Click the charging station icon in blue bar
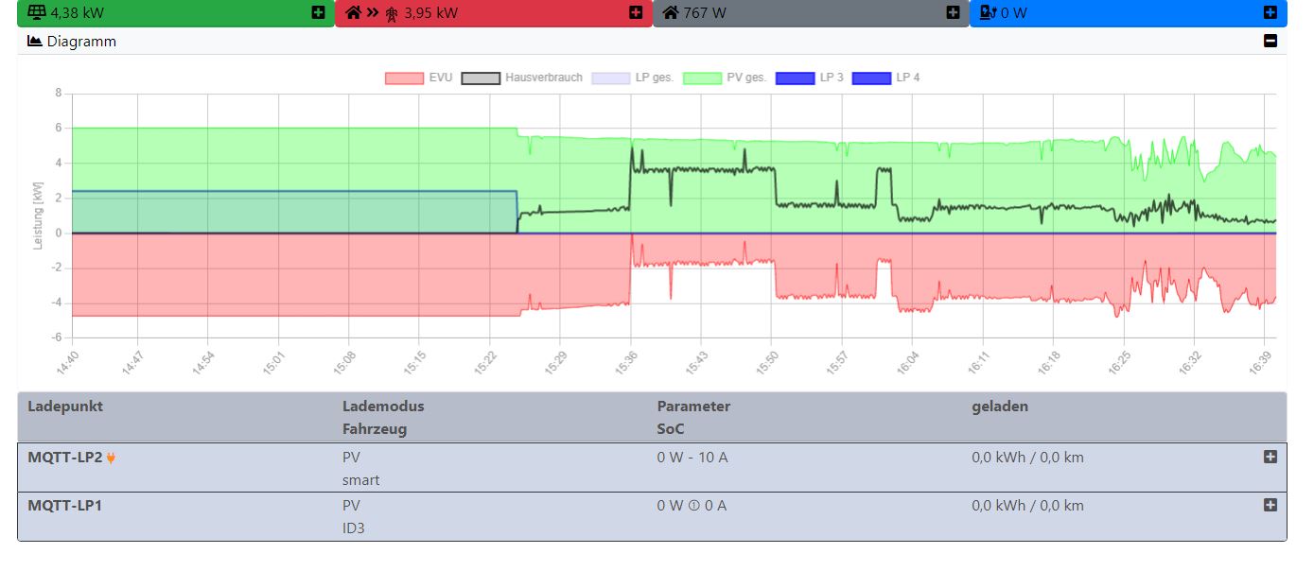Image resolution: width=1314 pixels, height=571 pixels. point(989,13)
